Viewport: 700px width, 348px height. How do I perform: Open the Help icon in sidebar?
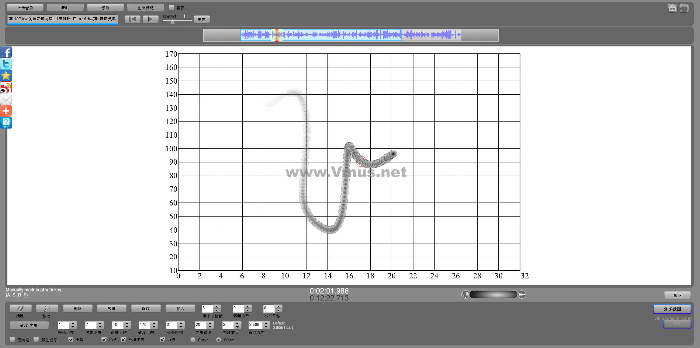pos(6,123)
